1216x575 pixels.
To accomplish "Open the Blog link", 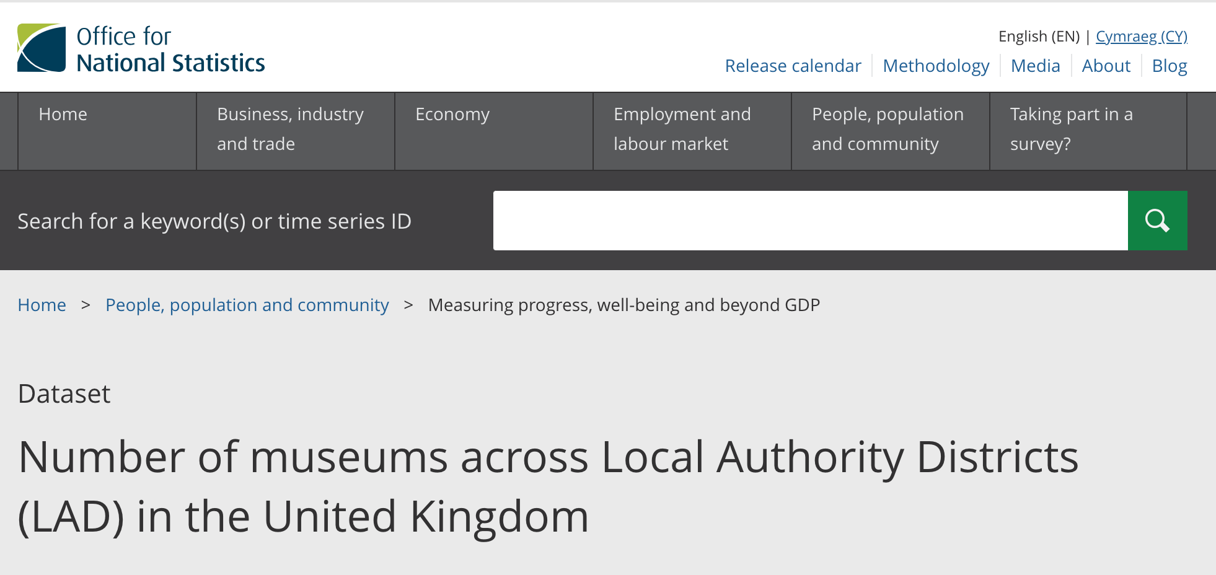I will pos(1169,66).
